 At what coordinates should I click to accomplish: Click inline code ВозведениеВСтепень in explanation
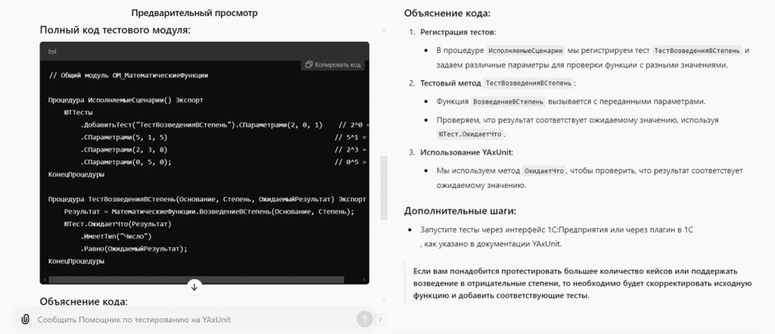pyautogui.click(x=509, y=101)
